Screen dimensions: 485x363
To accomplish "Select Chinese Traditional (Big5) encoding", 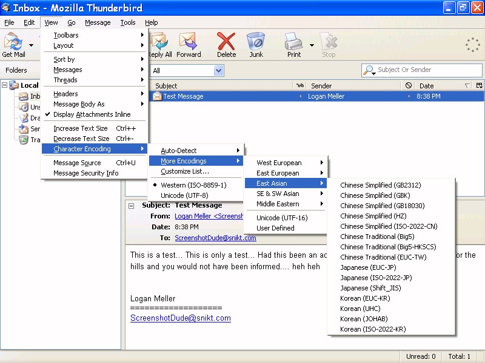I will coord(391,237).
